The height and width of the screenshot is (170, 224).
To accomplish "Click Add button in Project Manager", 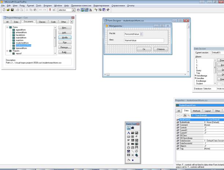I will click(x=65, y=33).
